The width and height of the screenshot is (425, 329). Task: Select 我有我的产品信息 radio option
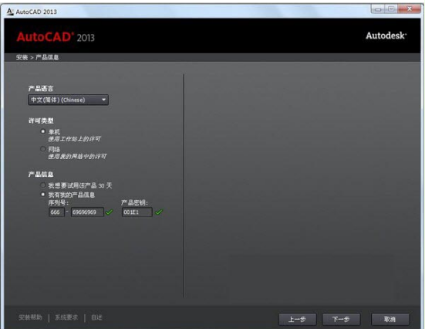coord(42,195)
